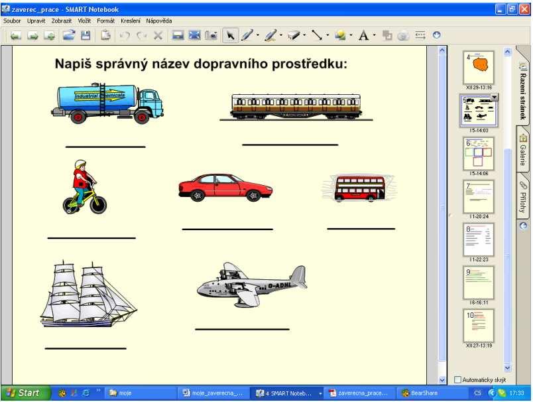Open page 7 thumbnail
The image size is (533, 402).
479,197
